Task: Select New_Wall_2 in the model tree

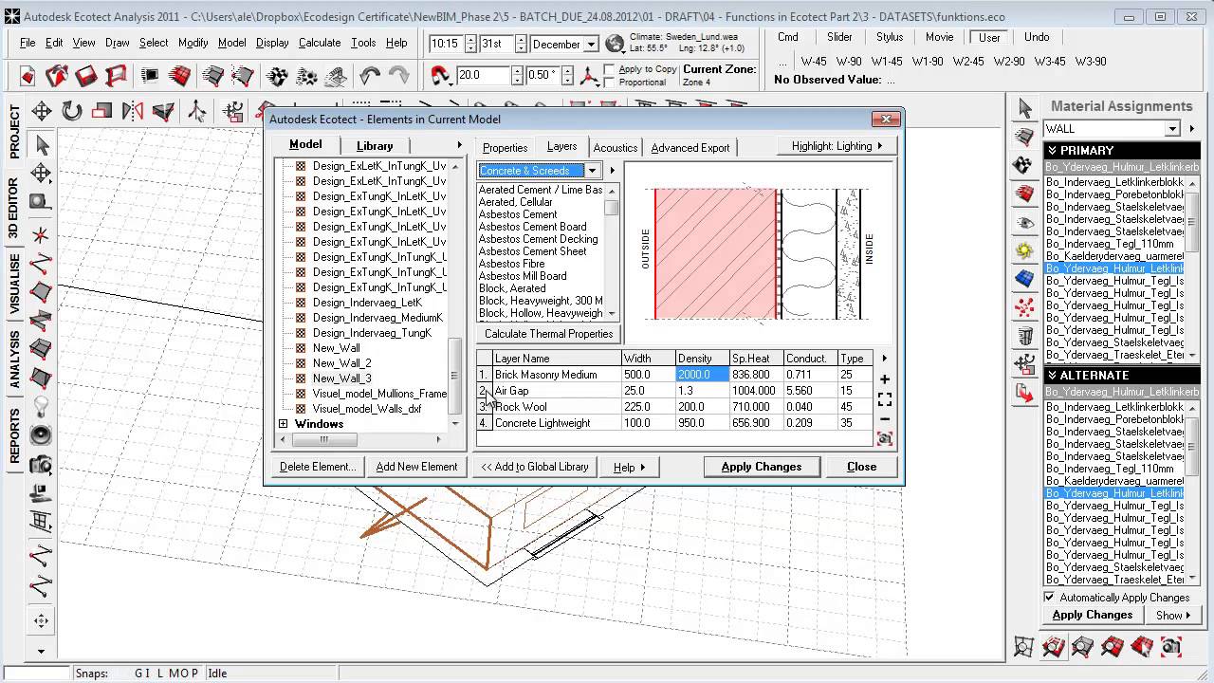Action: (x=342, y=363)
